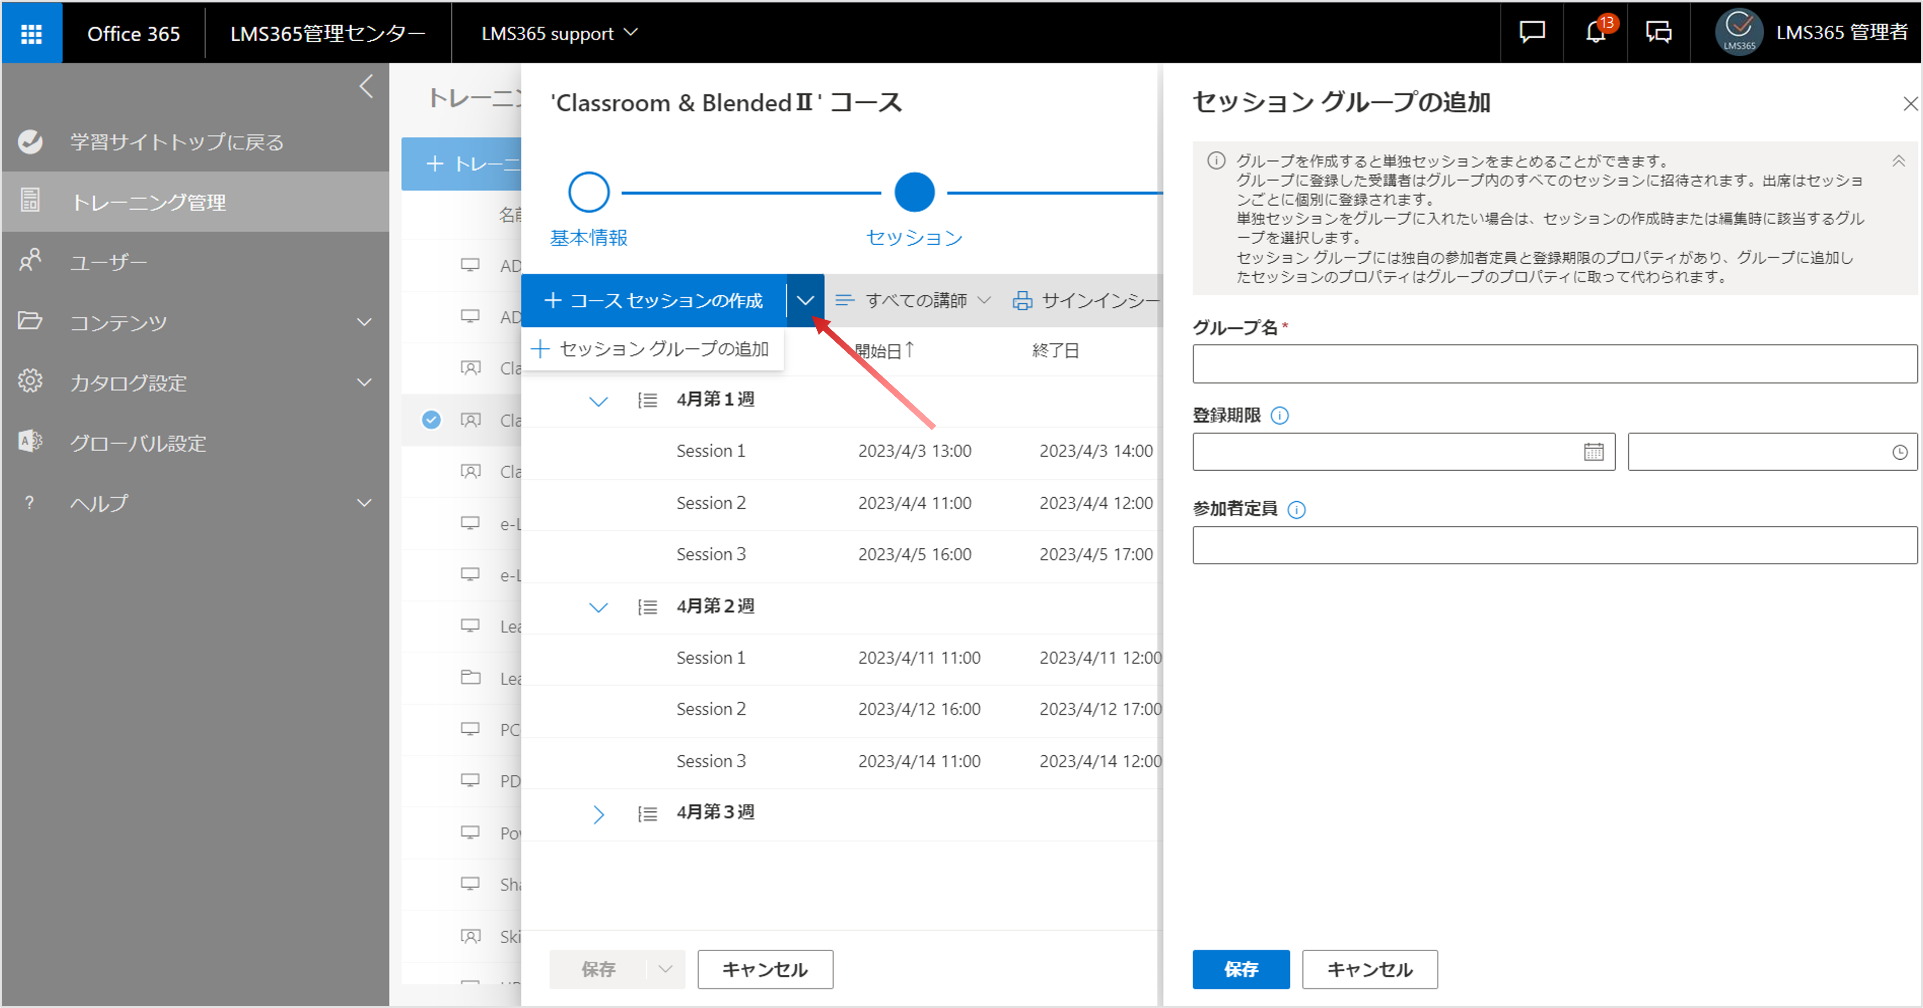
Task: Open the feedback conversation icon in header
Action: (1659, 32)
